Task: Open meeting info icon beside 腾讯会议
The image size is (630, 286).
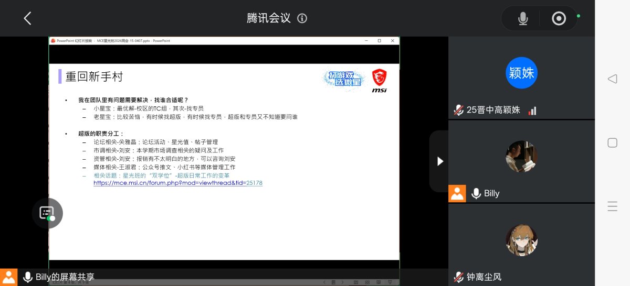Action: [x=302, y=18]
